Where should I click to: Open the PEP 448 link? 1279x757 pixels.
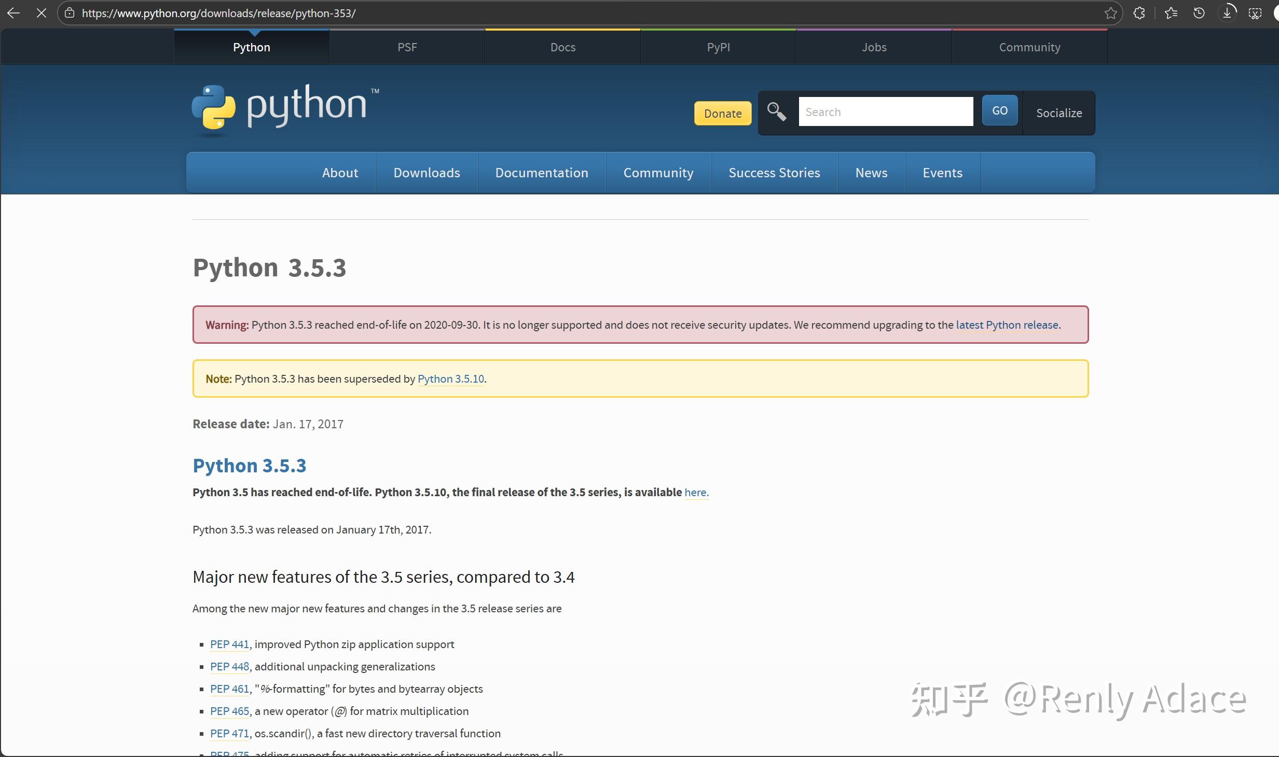click(229, 667)
